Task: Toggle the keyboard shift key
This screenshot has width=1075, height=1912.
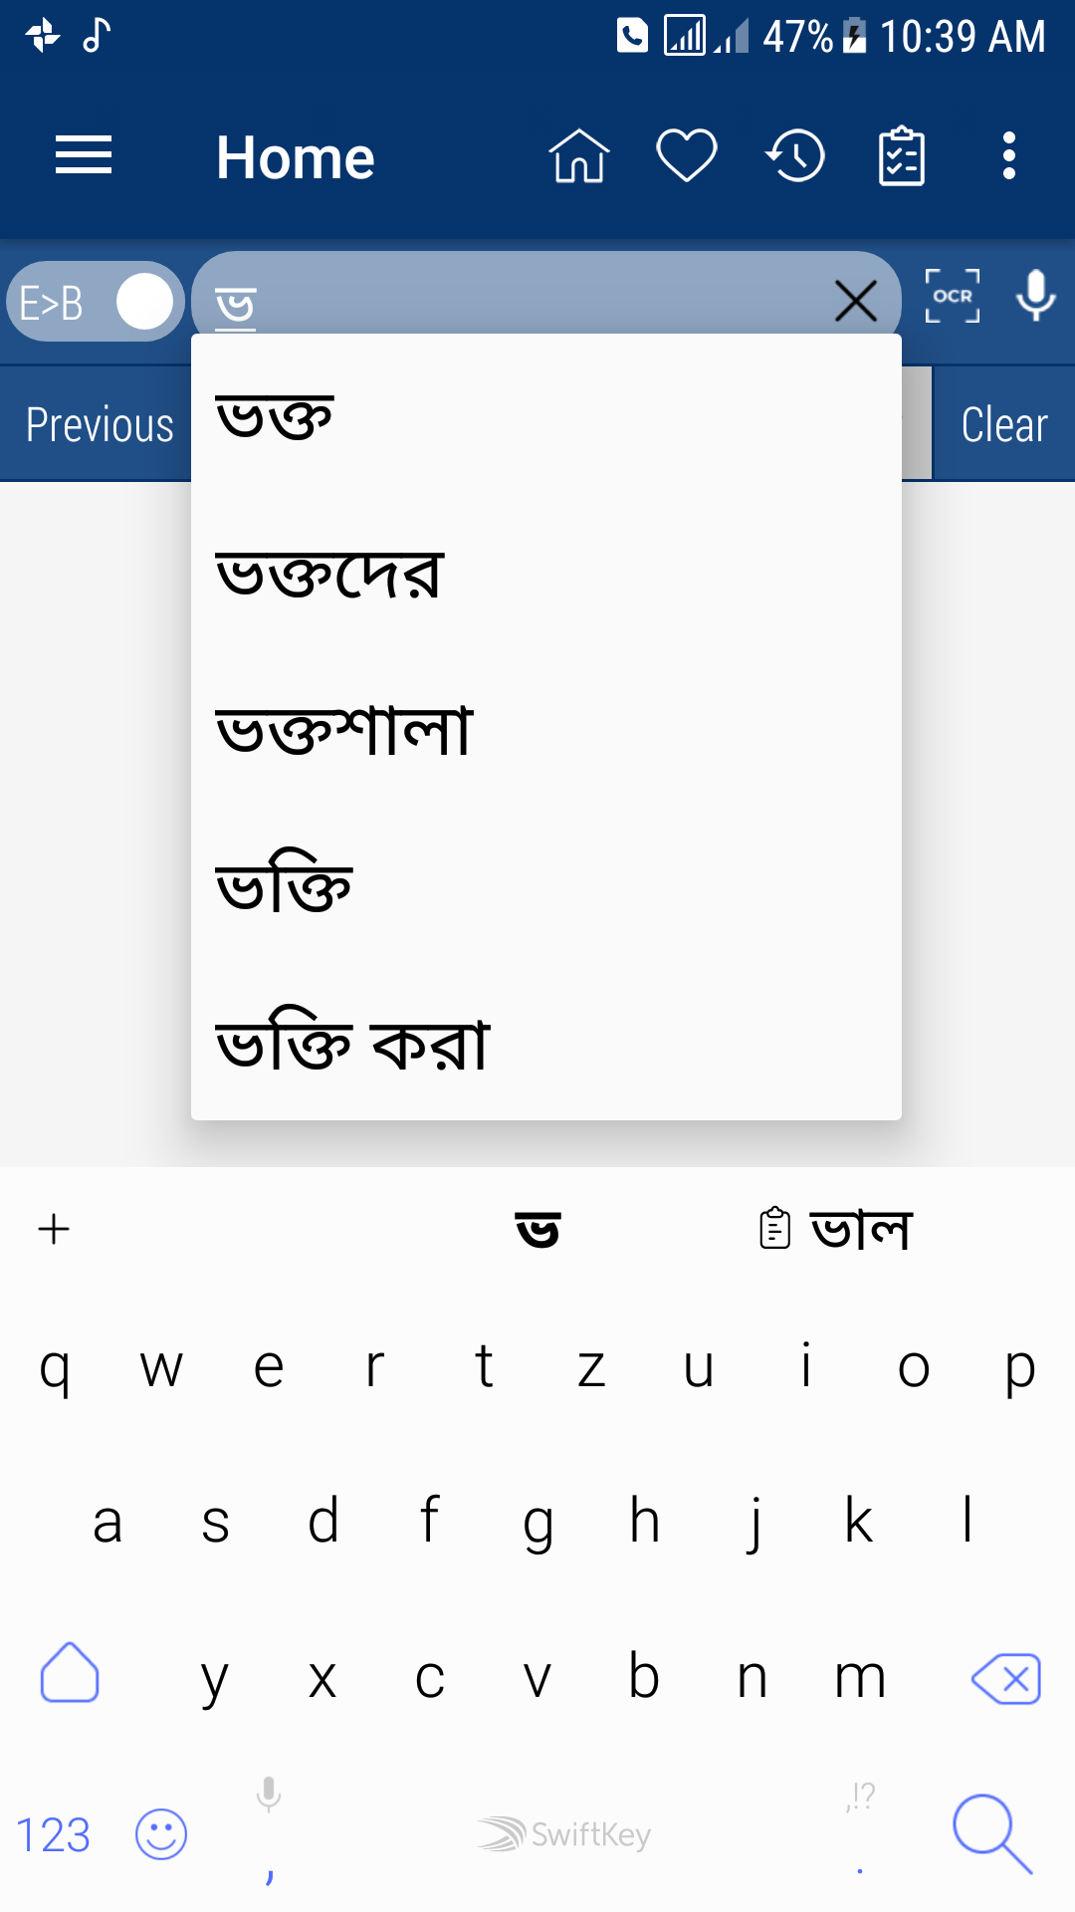Action: [x=70, y=1674]
